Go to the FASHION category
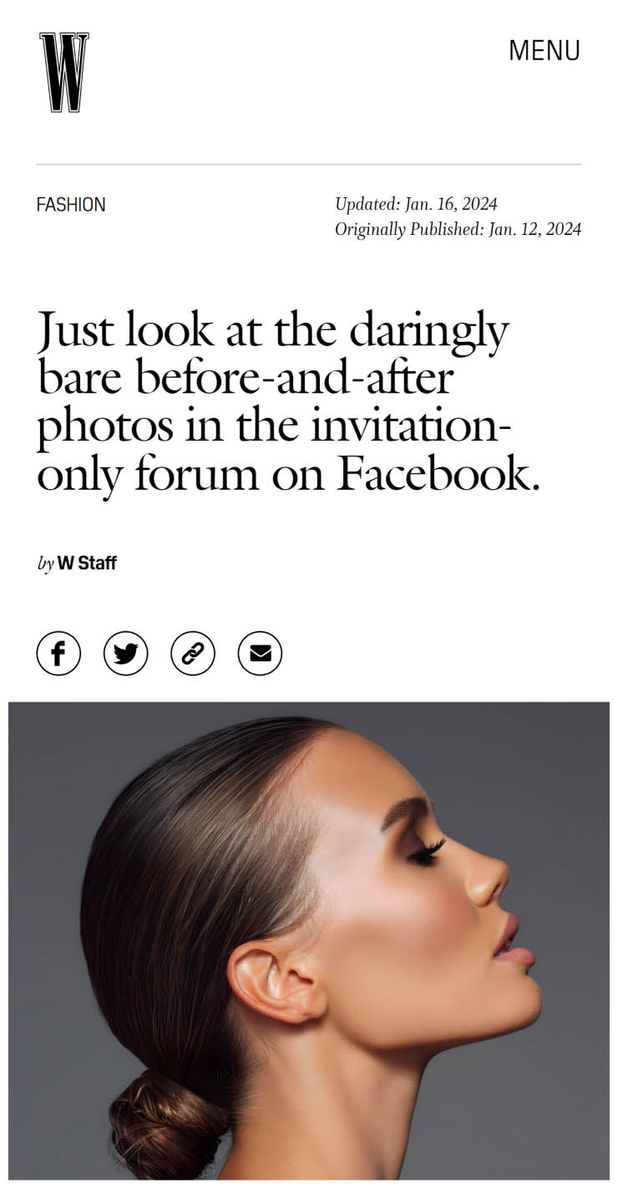Viewport: 618px width, 1188px height. pos(71,204)
